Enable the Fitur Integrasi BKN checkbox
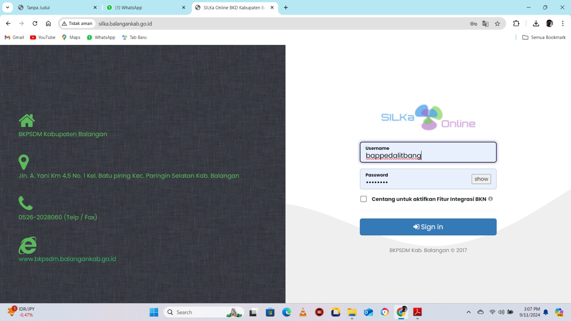 tap(363, 199)
